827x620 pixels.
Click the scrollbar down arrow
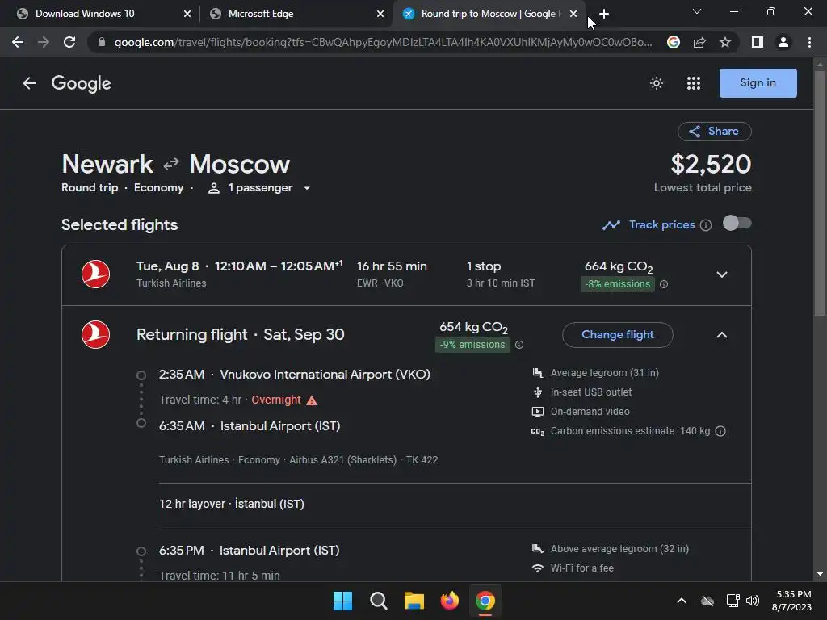(820, 574)
